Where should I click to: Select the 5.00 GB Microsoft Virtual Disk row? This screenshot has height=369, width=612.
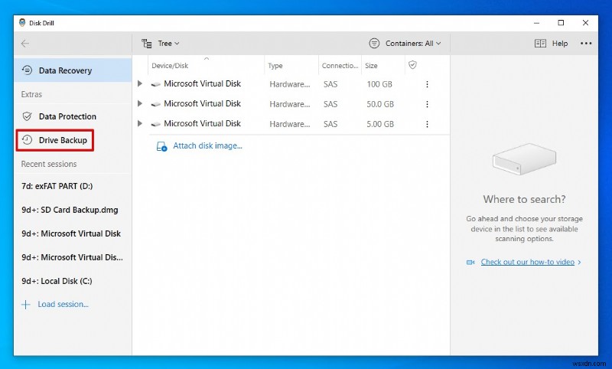pyautogui.click(x=291, y=124)
